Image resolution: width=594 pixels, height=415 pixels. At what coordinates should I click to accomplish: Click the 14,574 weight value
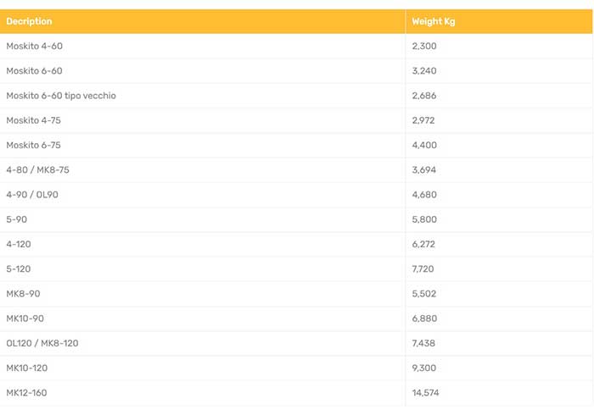(x=425, y=393)
